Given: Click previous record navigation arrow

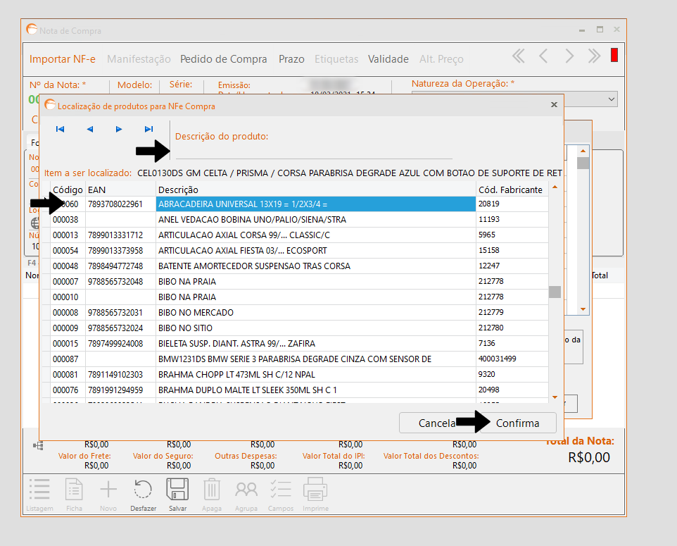Looking at the screenshot, I should point(90,129).
